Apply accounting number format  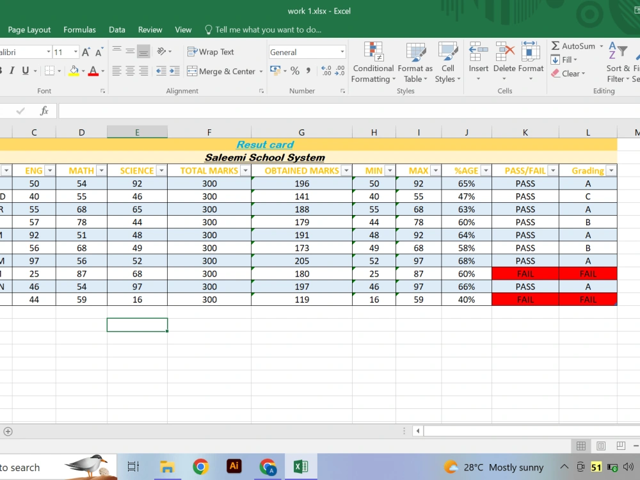pyautogui.click(x=275, y=70)
